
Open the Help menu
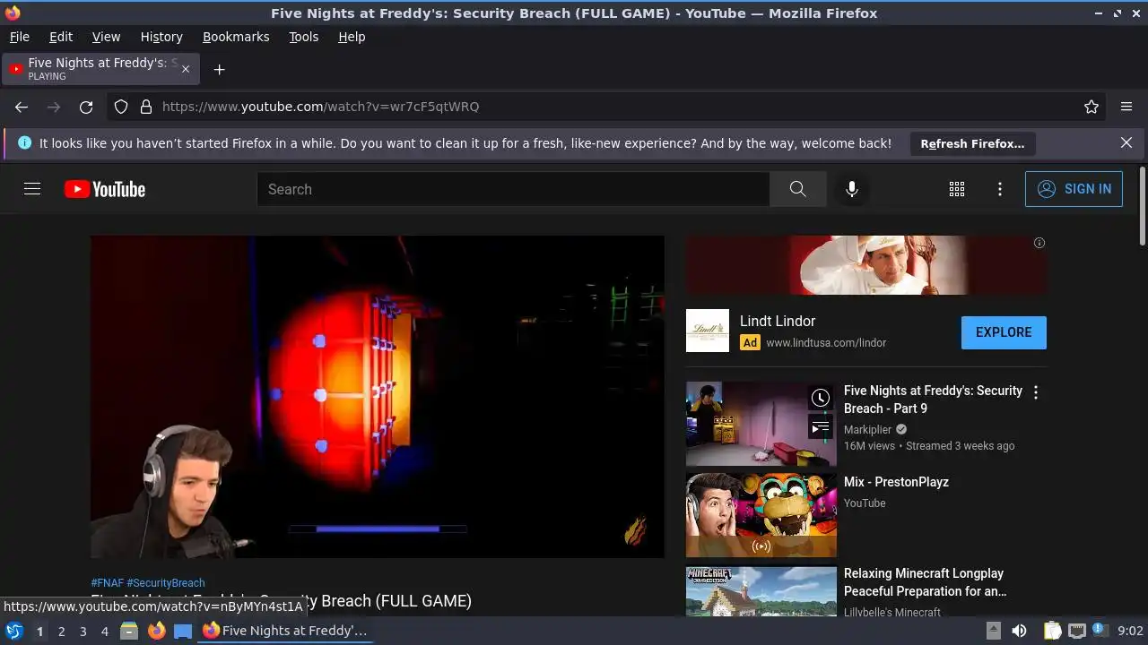click(x=352, y=37)
